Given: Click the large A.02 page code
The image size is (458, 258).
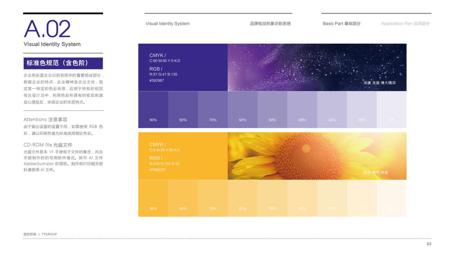Looking at the screenshot, I should pos(47,29).
